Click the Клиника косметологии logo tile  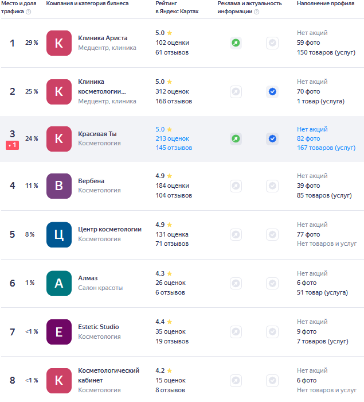(x=59, y=92)
